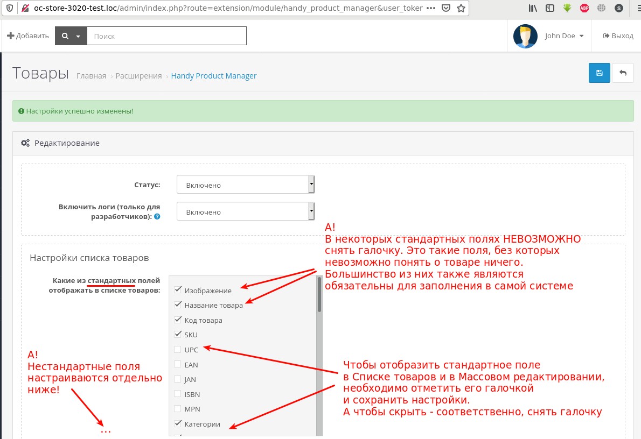Viewport: 641px width, 439px height.
Task: Click the back arrow icon beside Save
Action: 623,73
